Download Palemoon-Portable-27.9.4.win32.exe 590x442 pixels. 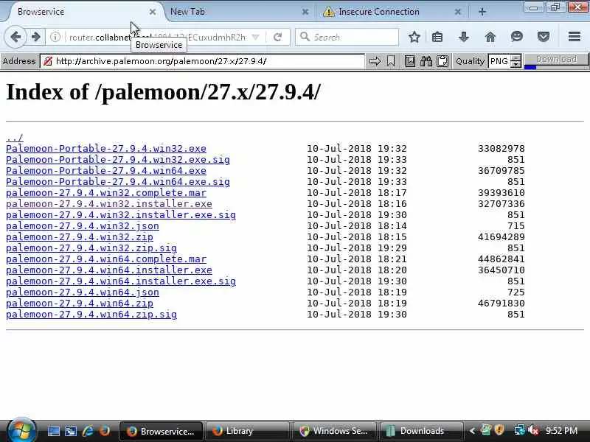tap(106, 149)
